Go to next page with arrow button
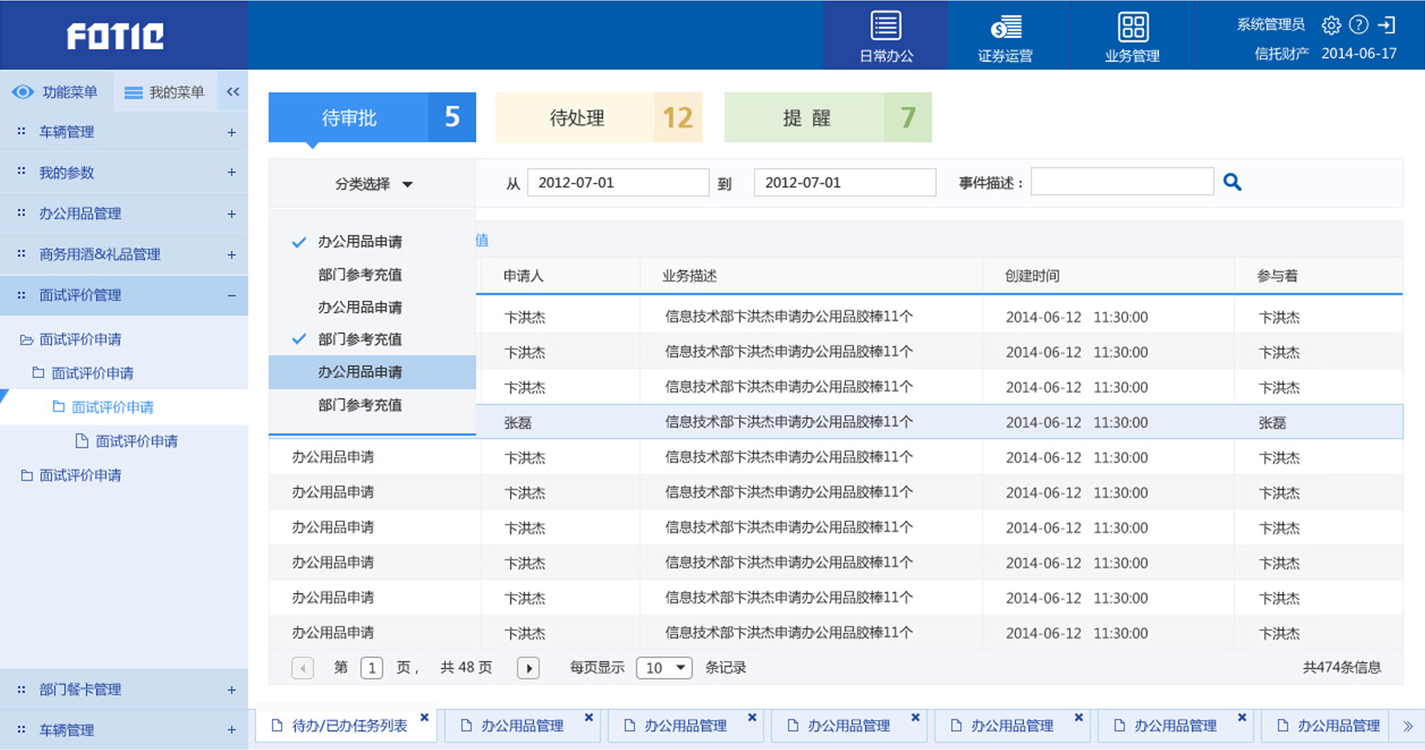1425x750 pixels. click(528, 667)
